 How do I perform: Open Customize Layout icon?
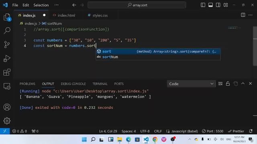pyautogui.click(x=226, y=5)
